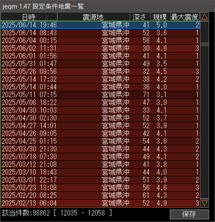Click the orange scroll-down triangle icon
Screen dimensions: 215x222
204,203
